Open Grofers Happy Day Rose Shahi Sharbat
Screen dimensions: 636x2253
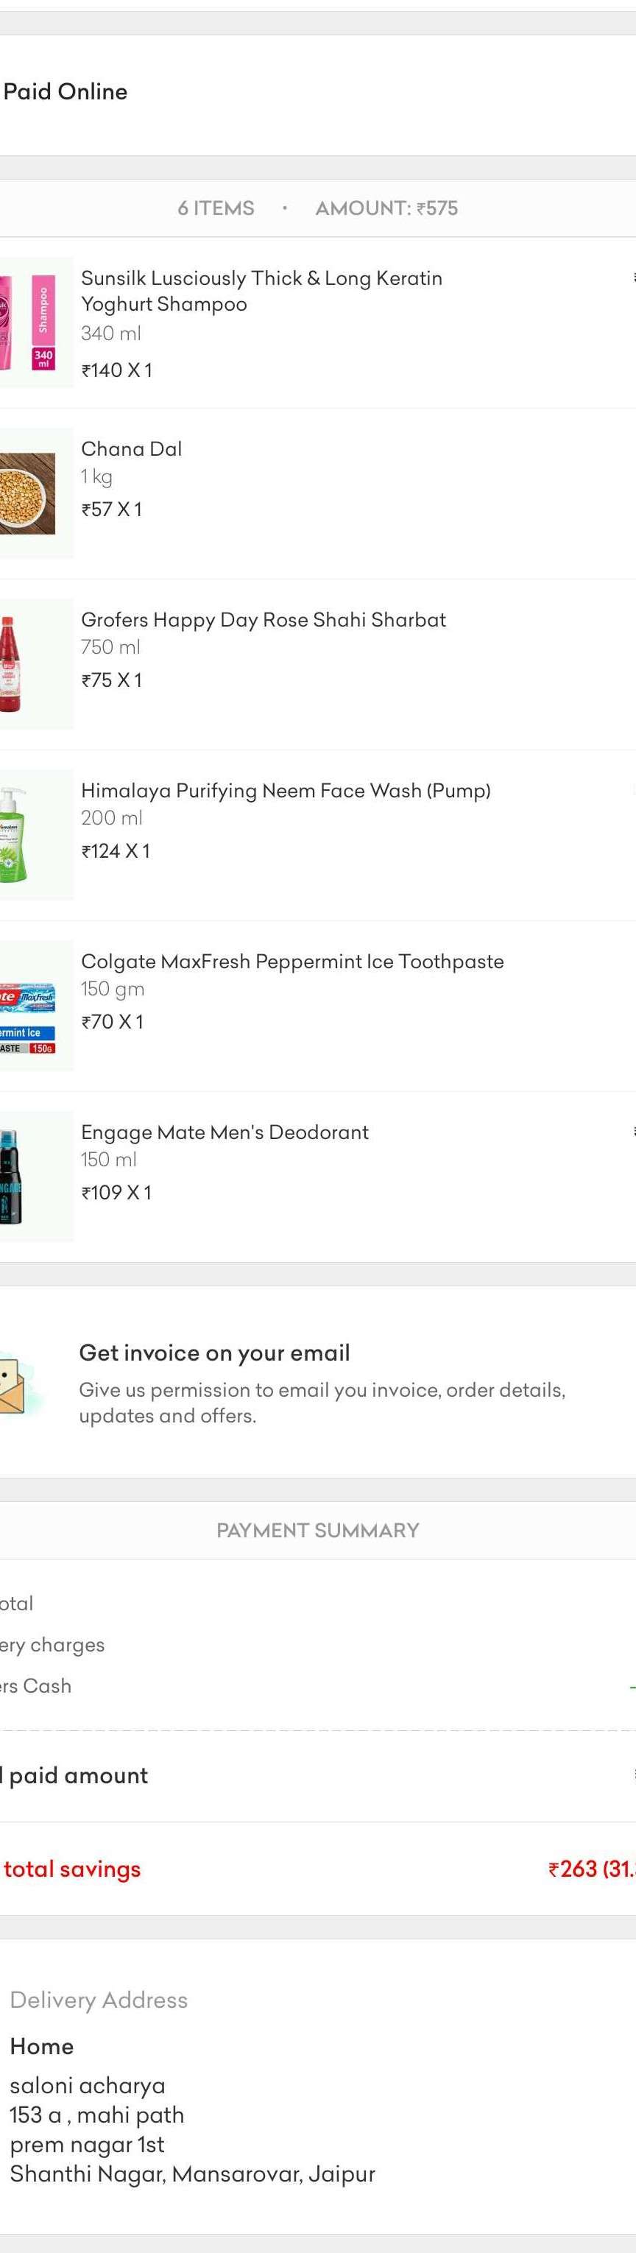coord(264,620)
